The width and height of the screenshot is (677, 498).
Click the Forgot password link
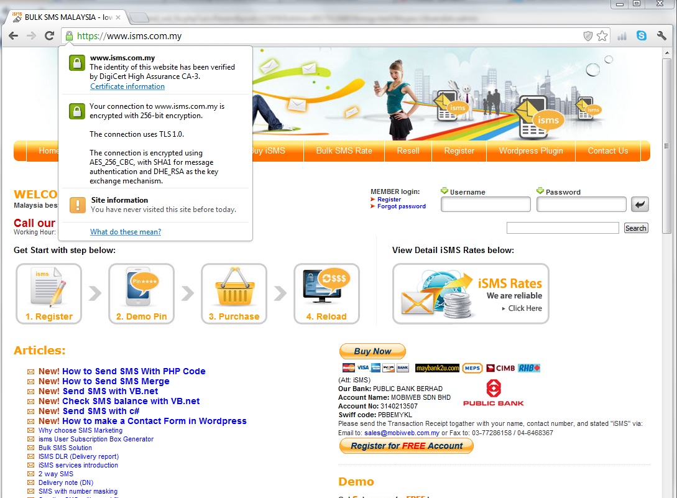click(x=402, y=206)
